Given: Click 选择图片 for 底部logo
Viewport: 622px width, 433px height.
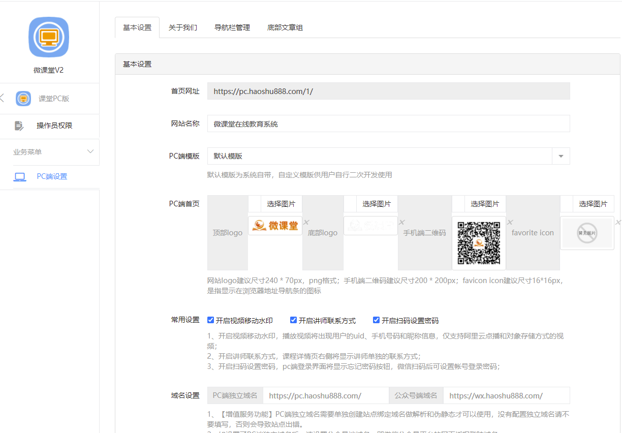Looking at the screenshot, I should pos(377,204).
